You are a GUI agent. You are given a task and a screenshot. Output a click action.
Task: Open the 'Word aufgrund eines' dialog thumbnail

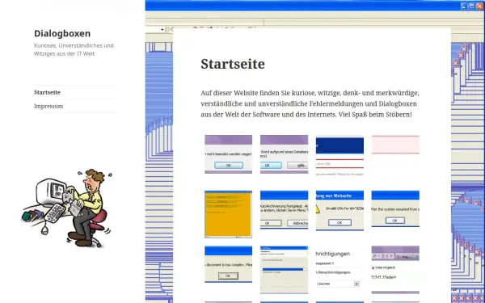point(284,154)
